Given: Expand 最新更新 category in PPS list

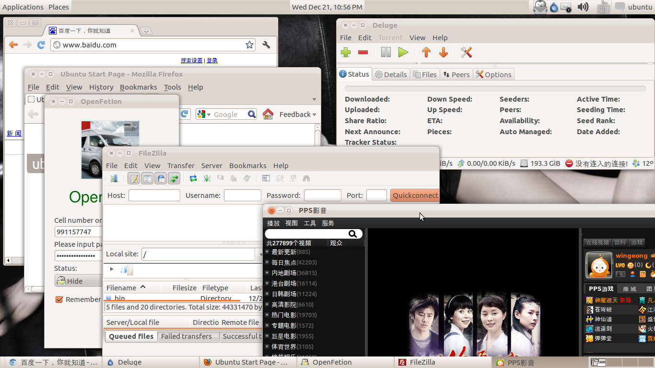Looking at the screenshot, I should [x=267, y=252].
